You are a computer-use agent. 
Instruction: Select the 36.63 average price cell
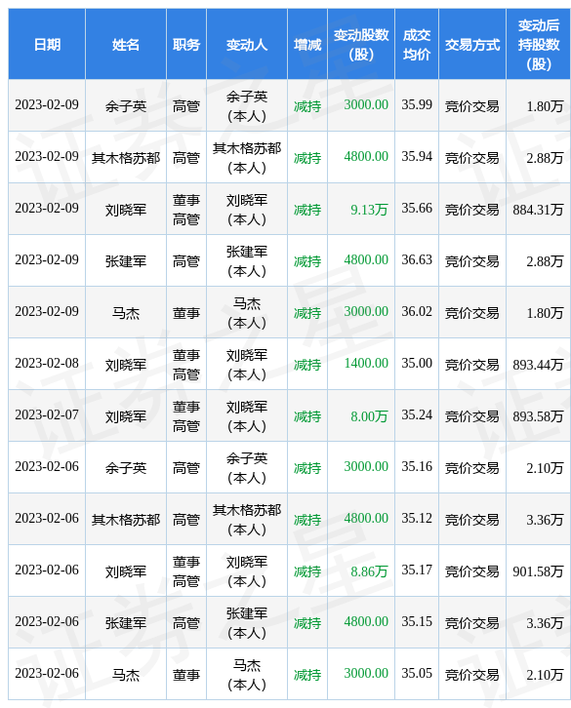(417, 260)
